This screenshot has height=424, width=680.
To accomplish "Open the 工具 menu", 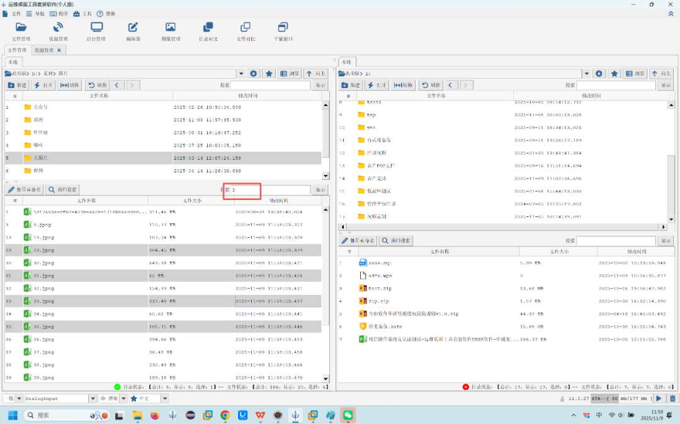I will tap(82, 14).
